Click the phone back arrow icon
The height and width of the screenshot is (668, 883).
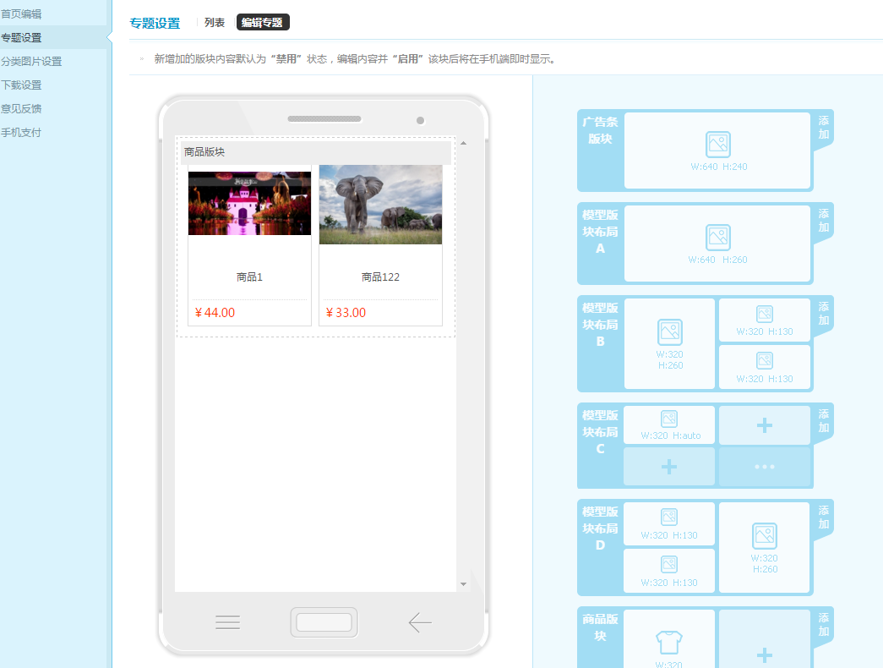[420, 622]
